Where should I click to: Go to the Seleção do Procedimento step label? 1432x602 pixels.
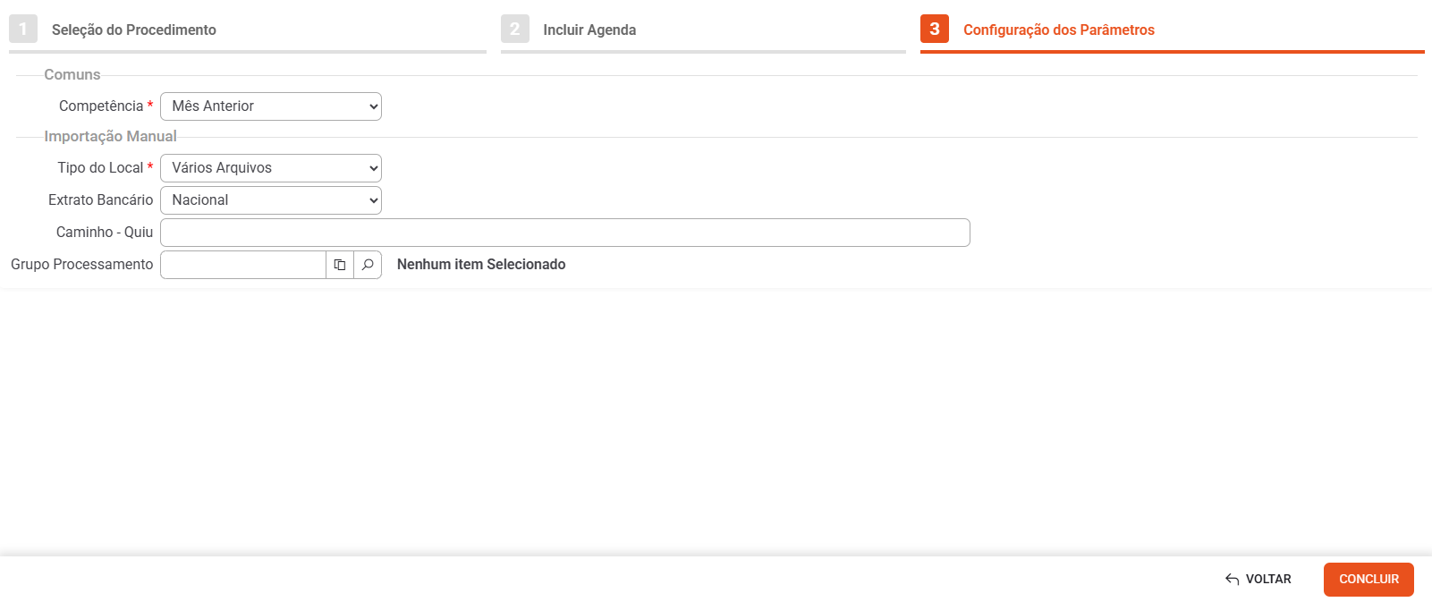click(x=134, y=30)
